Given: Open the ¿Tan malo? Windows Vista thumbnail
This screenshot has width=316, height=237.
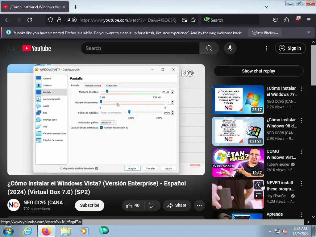Looking at the screenshot, I should (238, 162).
